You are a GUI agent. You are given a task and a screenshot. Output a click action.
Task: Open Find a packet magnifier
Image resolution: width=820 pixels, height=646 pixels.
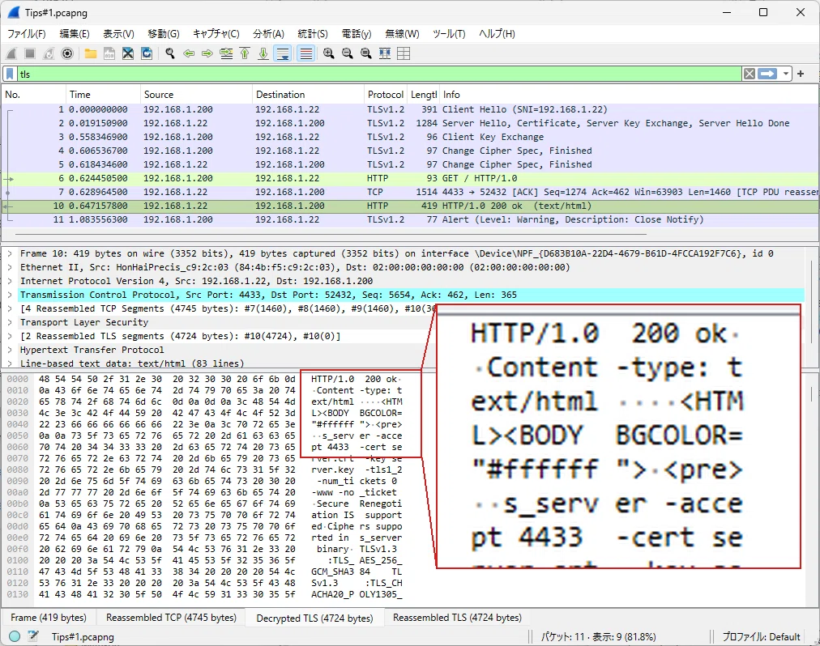[x=170, y=53]
